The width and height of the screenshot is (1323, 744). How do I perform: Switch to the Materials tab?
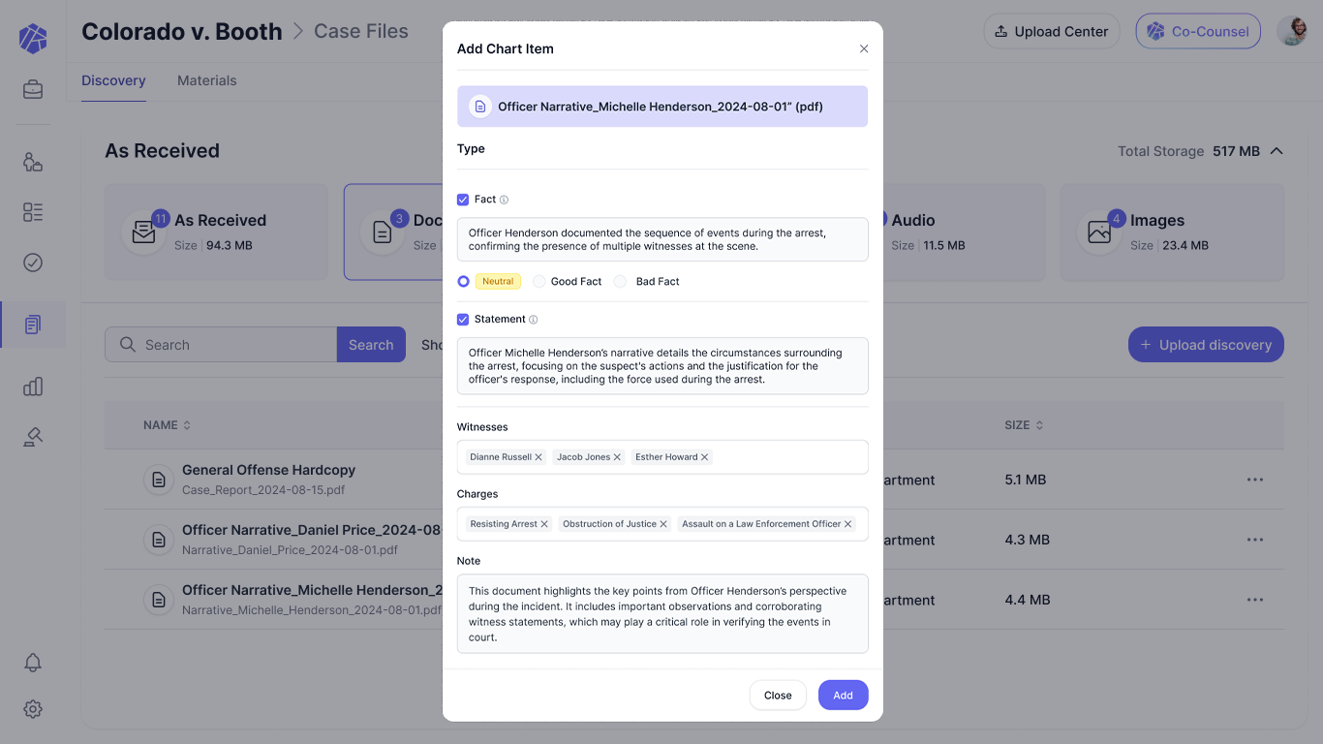[206, 81]
